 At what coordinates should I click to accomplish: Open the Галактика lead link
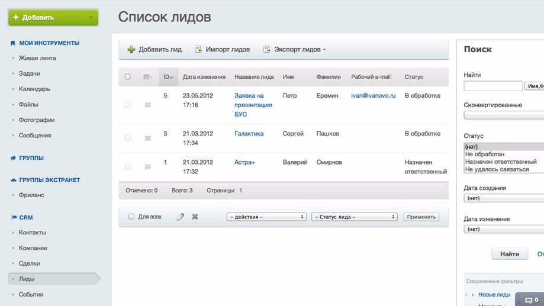point(249,134)
